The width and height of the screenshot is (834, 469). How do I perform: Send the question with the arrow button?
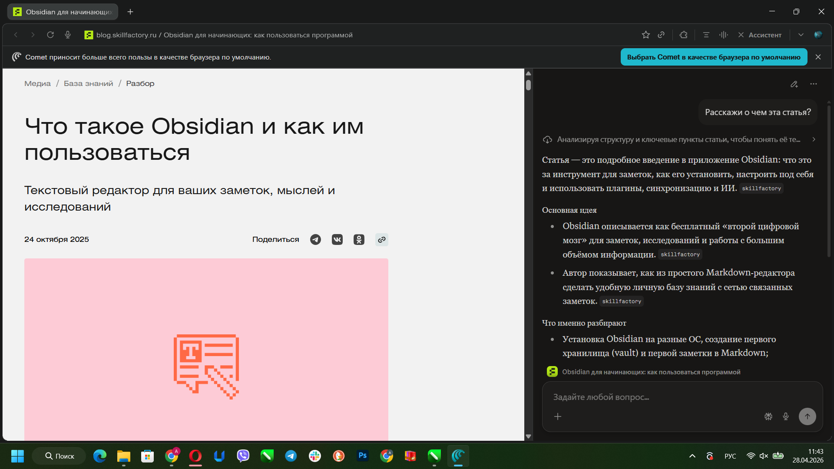(x=808, y=416)
